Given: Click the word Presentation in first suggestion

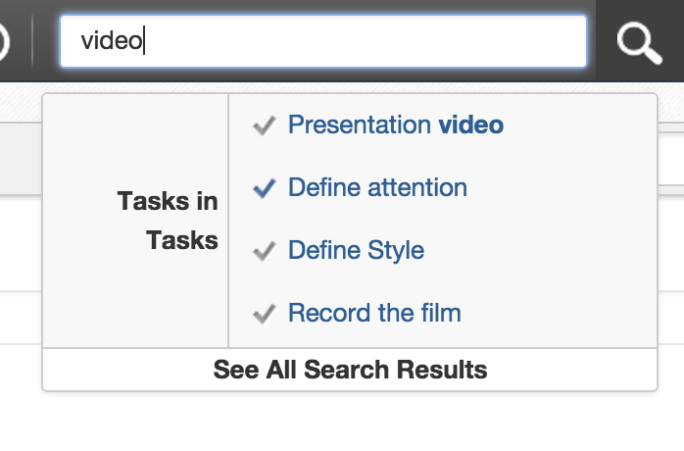Looking at the screenshot, I should [x=360, y=125].
